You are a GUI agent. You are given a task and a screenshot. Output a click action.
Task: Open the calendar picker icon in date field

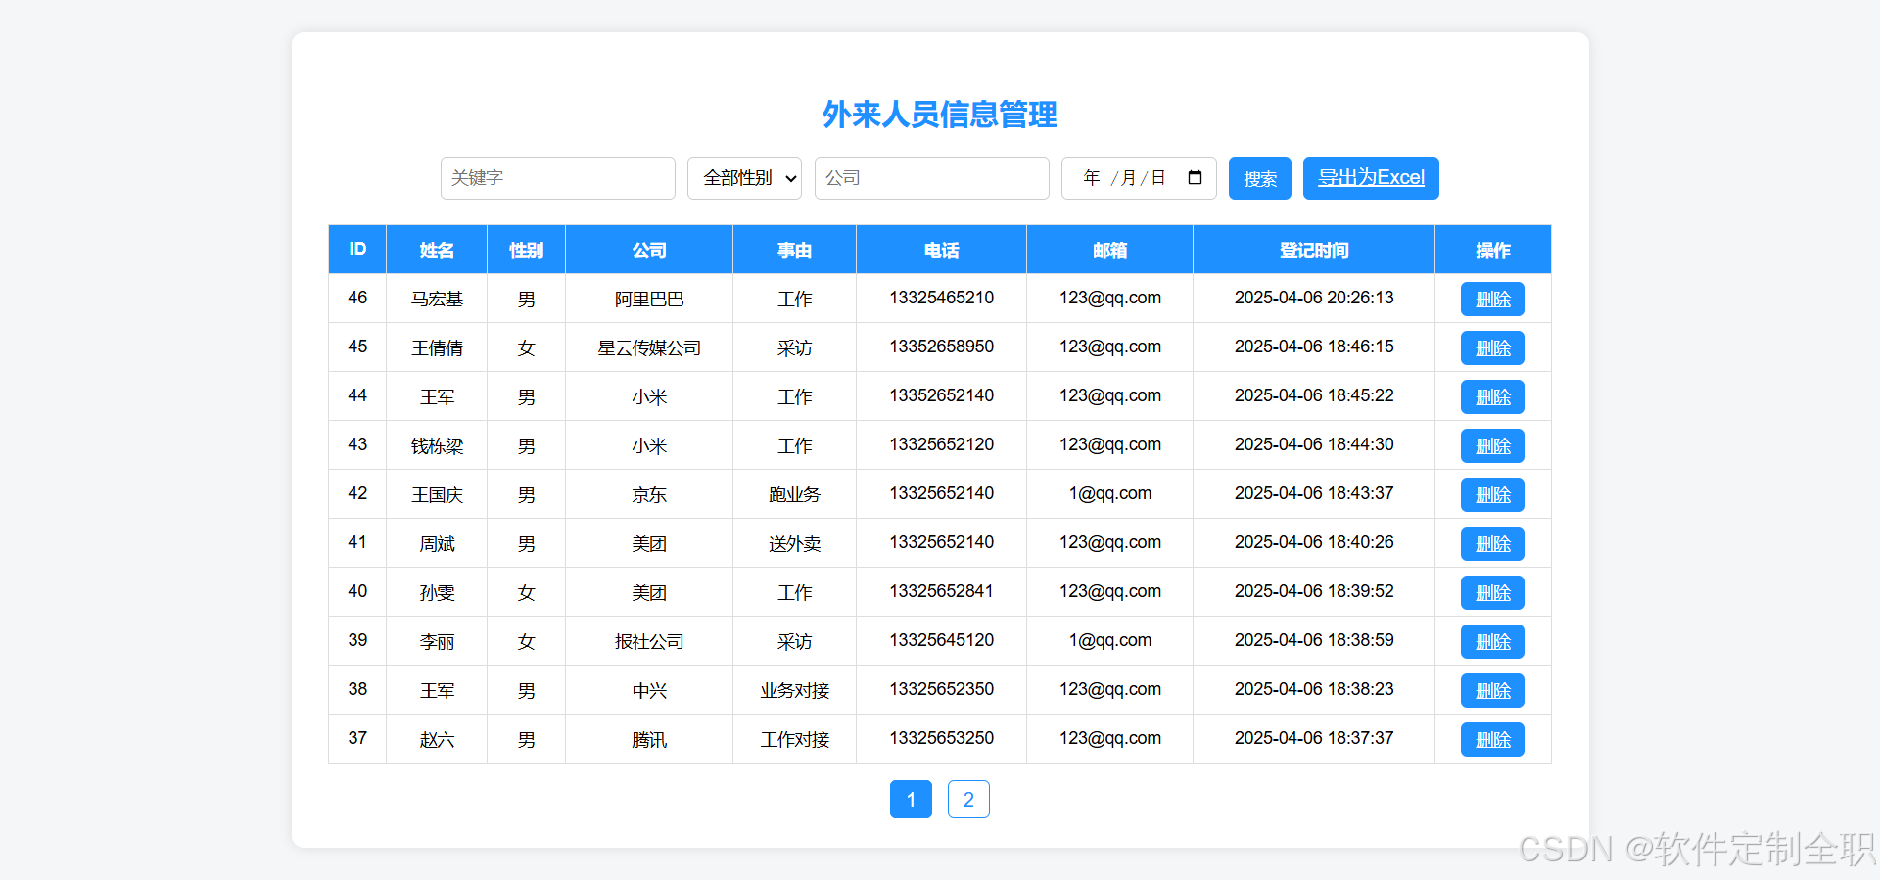pyautogui.click(x=1195, y=178)
